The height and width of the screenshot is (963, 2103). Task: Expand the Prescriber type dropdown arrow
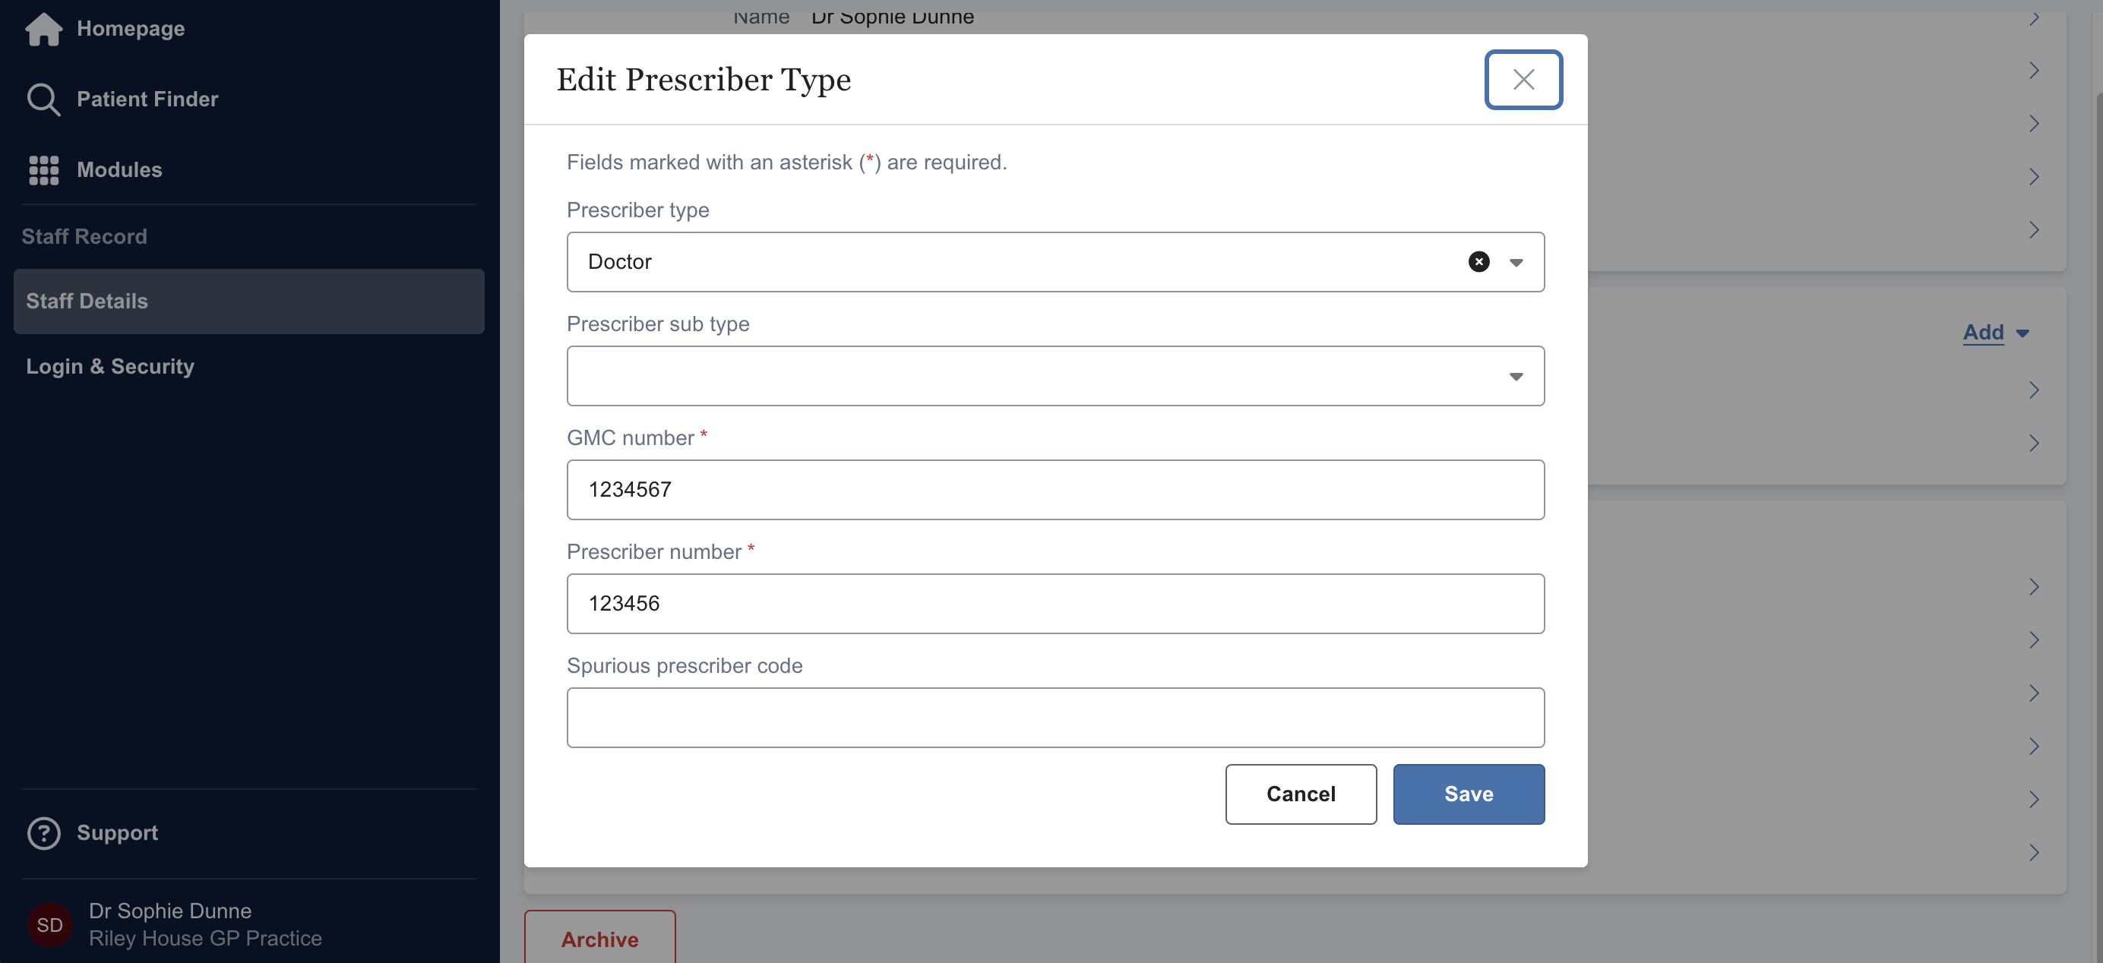coord(1516,263)
